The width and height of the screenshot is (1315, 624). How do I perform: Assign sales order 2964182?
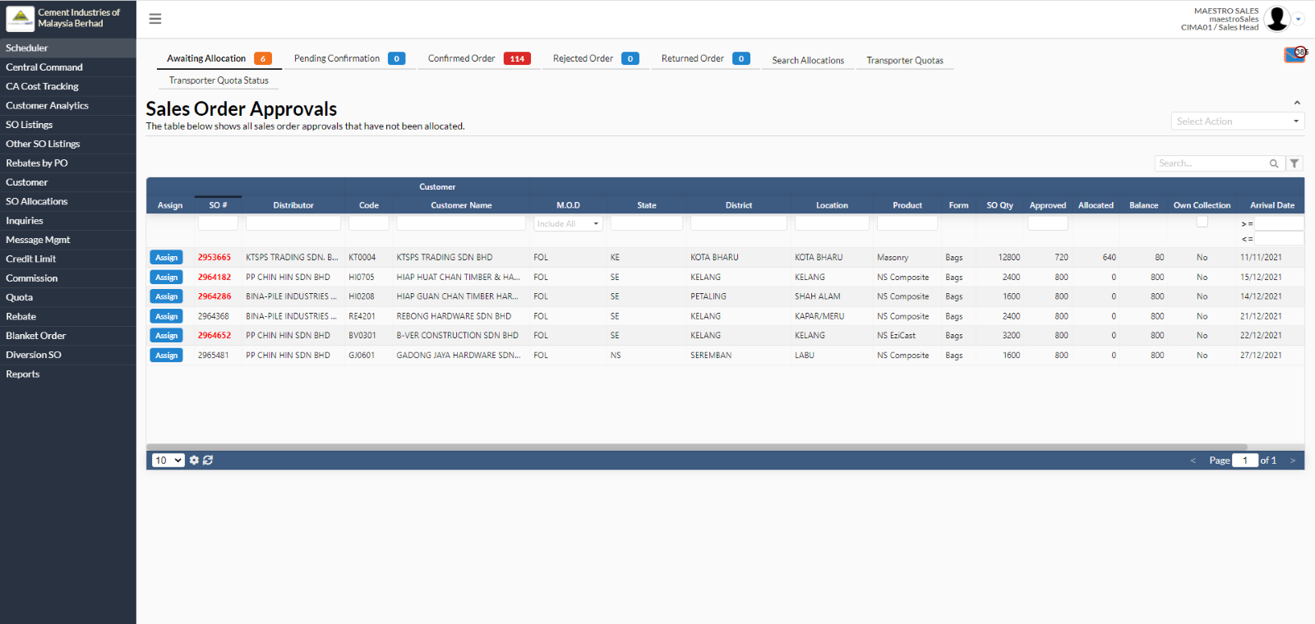(167, 278)
